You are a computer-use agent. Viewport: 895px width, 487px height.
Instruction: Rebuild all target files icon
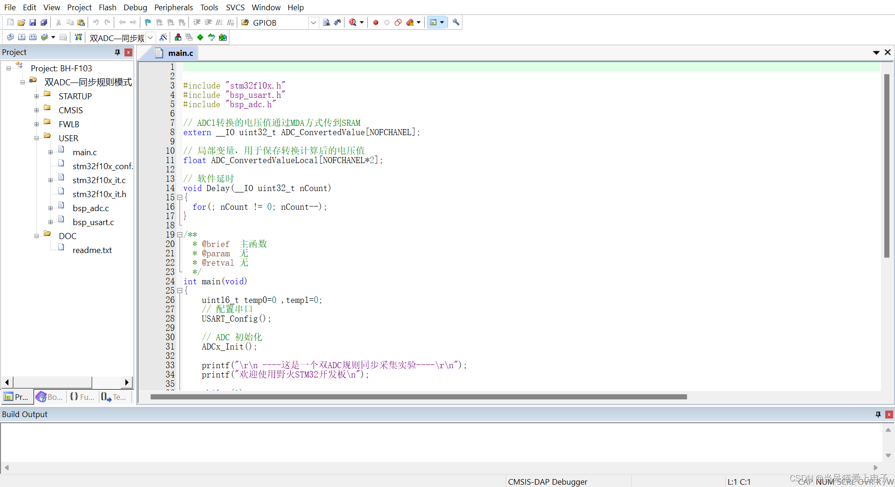click(x=33, y=37)
